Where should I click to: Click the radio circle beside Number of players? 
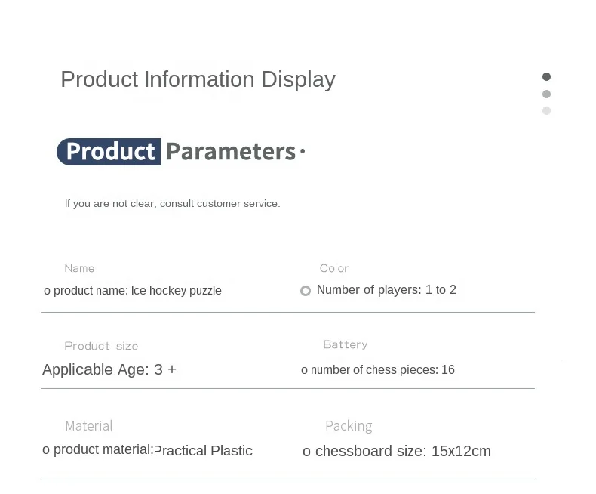point(306,291)
